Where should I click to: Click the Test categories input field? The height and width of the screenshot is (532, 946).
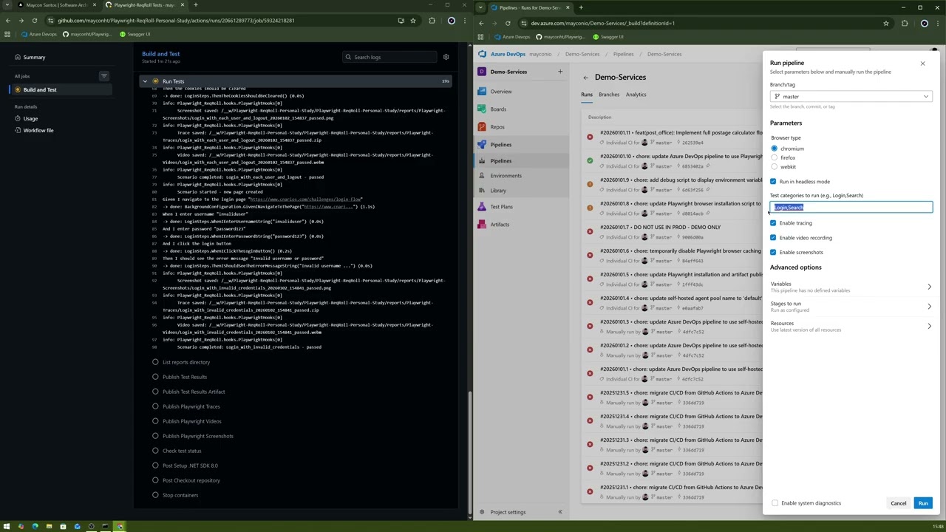[851, 207]
